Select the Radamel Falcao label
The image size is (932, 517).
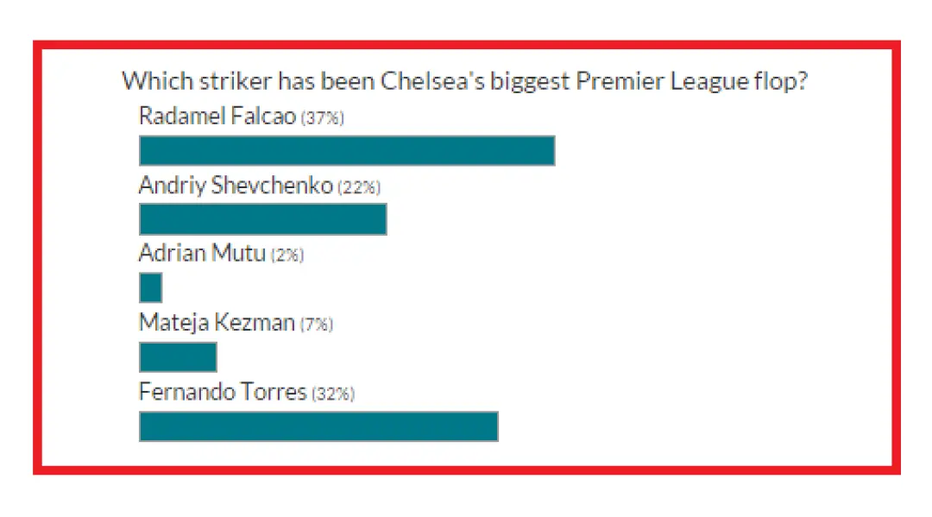click(x=217, y=116)
